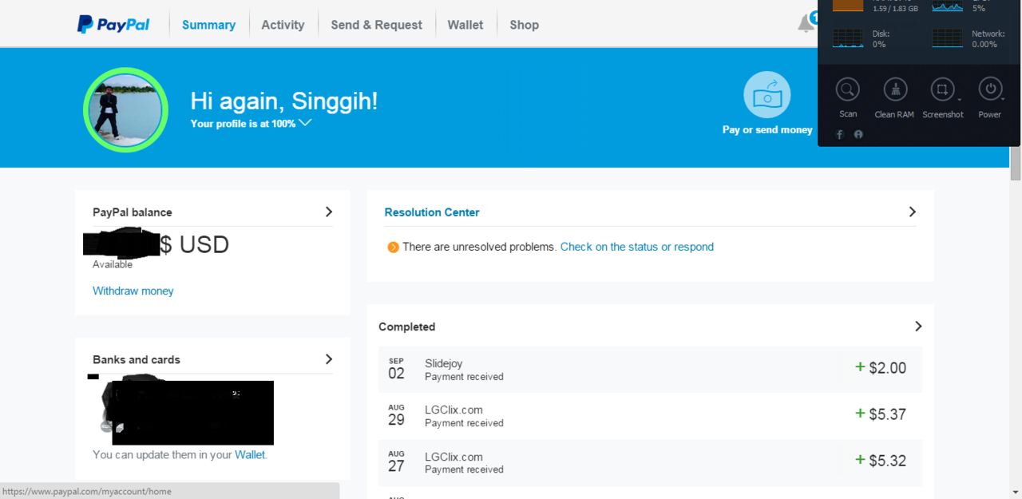Click the Clean RAM broom icon

[894, 89]
